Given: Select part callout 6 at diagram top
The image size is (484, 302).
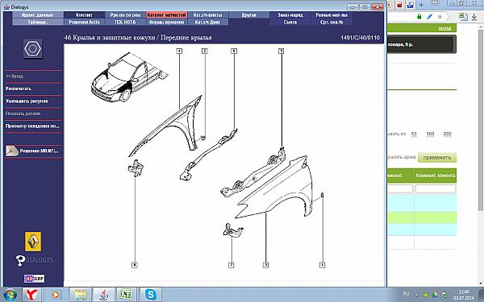Looking at the screenshot, I should (x=234, y=51).
